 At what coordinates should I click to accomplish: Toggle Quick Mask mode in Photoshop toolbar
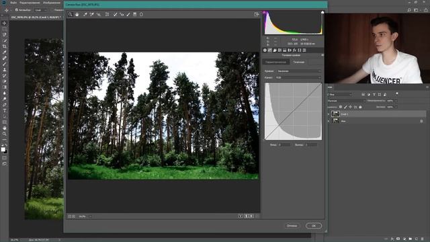click(5, 158)
